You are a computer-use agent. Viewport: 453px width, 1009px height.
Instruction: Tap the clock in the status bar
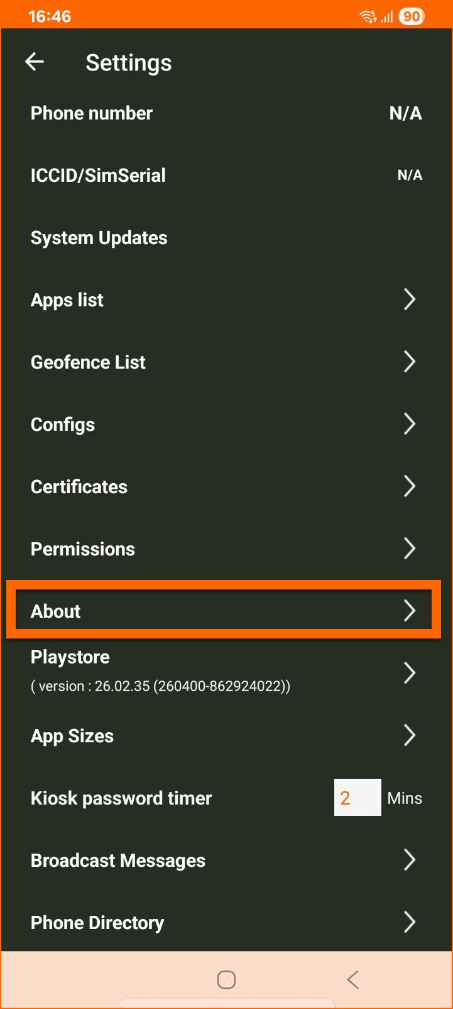click(50, 16)
